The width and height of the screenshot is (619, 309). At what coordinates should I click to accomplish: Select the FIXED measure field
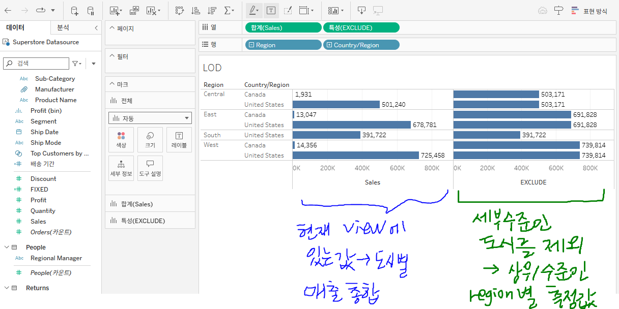[39, 190]
